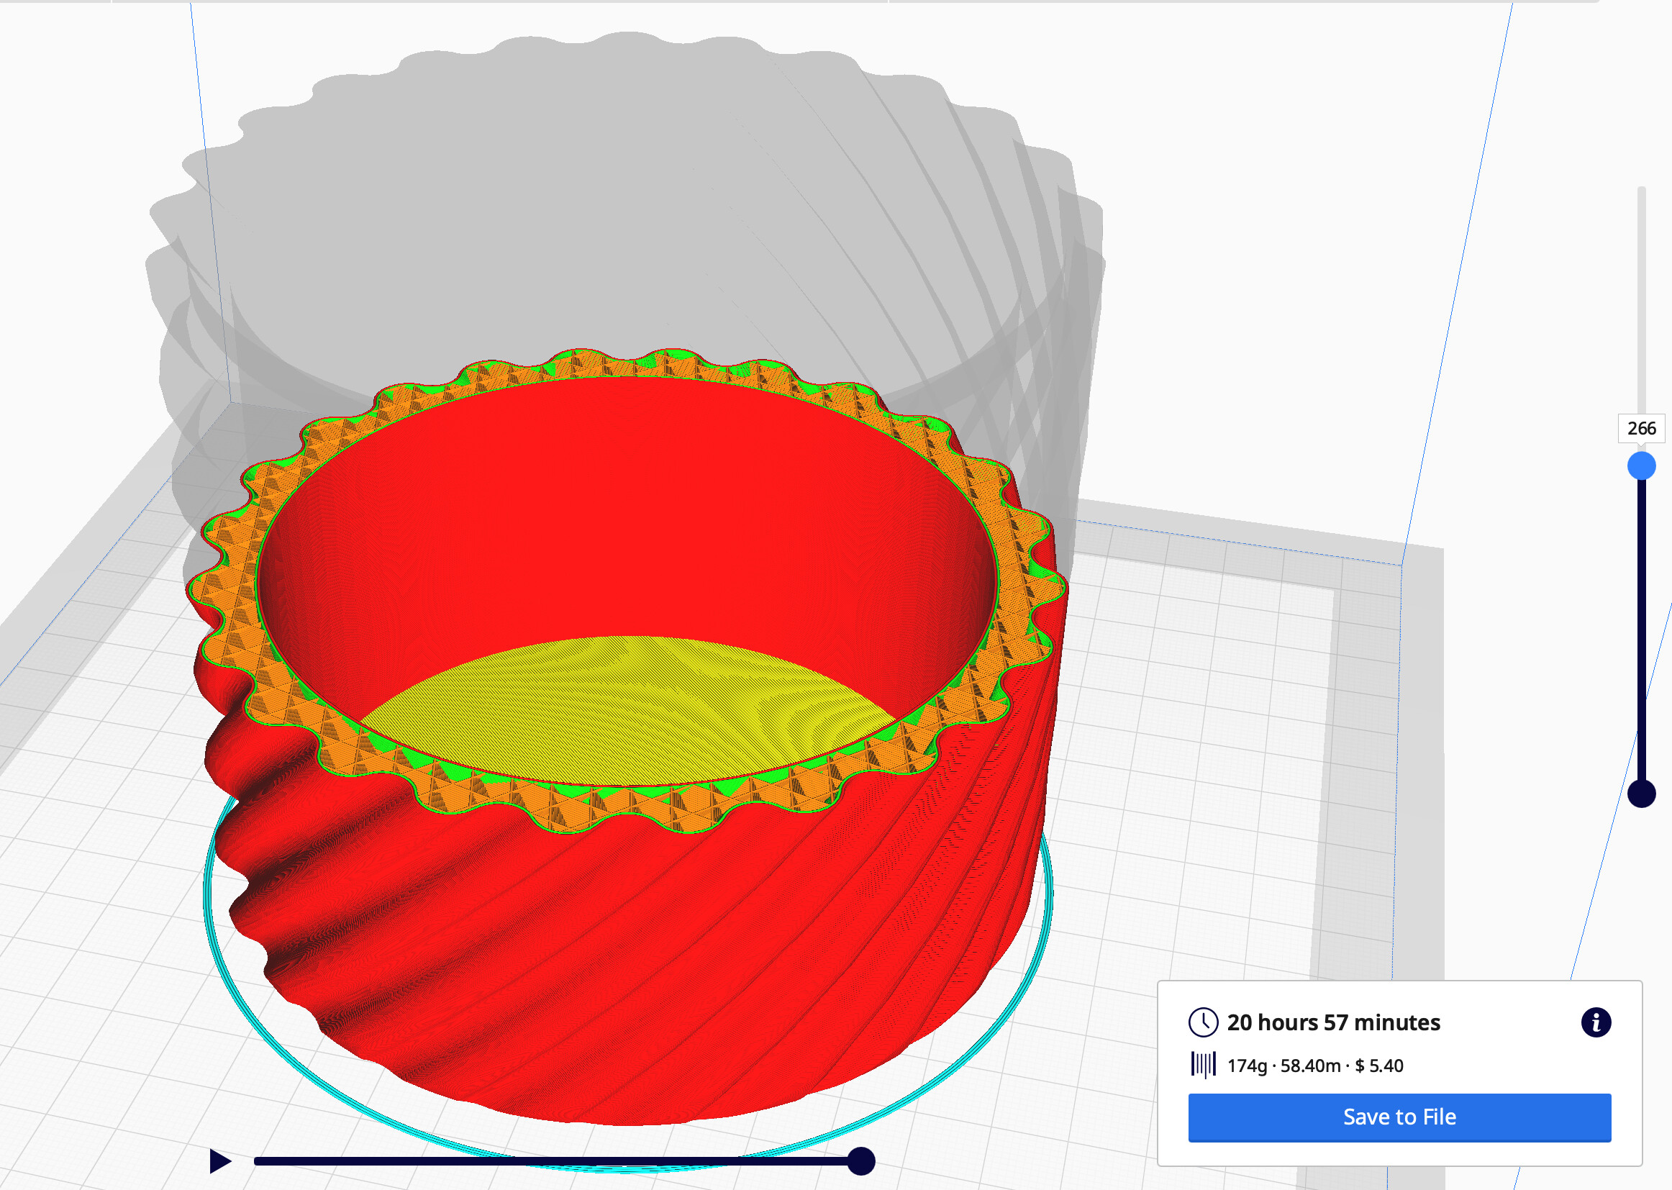Click the filament spool material icon
Viewport: 1672px width, 1190px height.
tap(1202, 1065)
